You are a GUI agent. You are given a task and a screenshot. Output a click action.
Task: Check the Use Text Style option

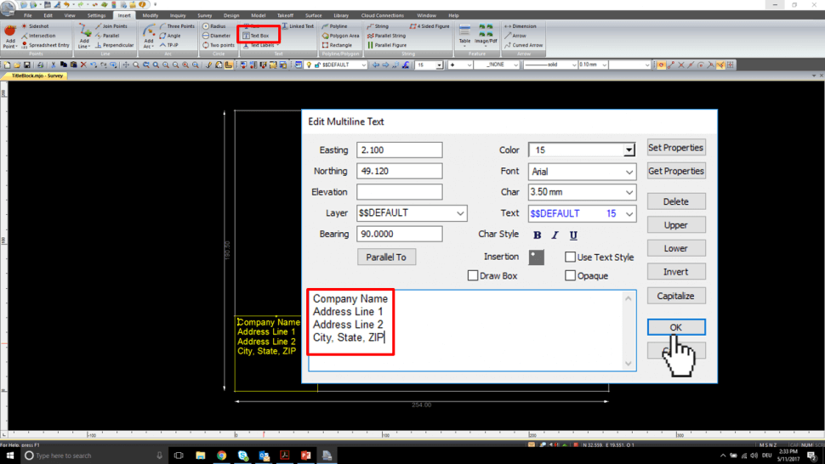point(571,257)
